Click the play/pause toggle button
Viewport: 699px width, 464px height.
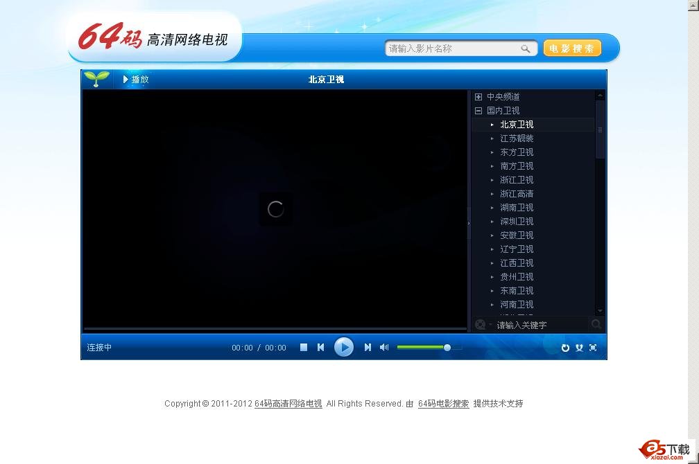[x=345, y=347]
